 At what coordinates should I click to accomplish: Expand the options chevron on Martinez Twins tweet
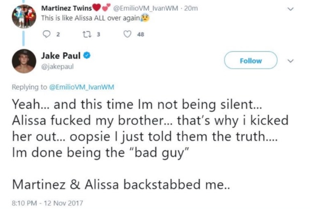pyautogui.click(x=290, y=9)
